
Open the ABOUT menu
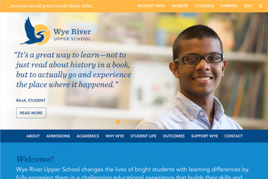[33, 136]
